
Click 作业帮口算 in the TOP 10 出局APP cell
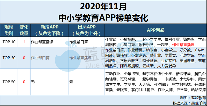78,42
